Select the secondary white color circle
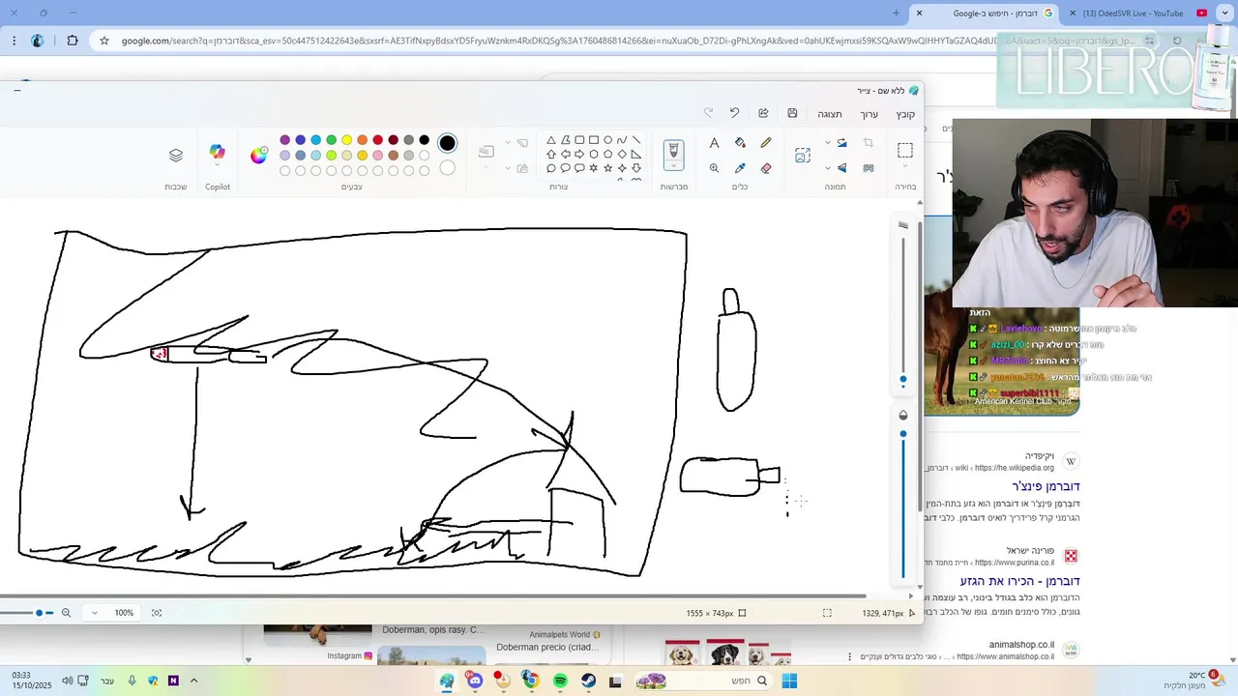The height and width of the screenshot is (696, 1238). 447,168
